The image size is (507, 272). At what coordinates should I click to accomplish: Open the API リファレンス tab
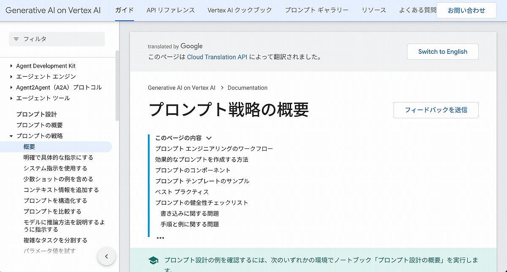171,10
